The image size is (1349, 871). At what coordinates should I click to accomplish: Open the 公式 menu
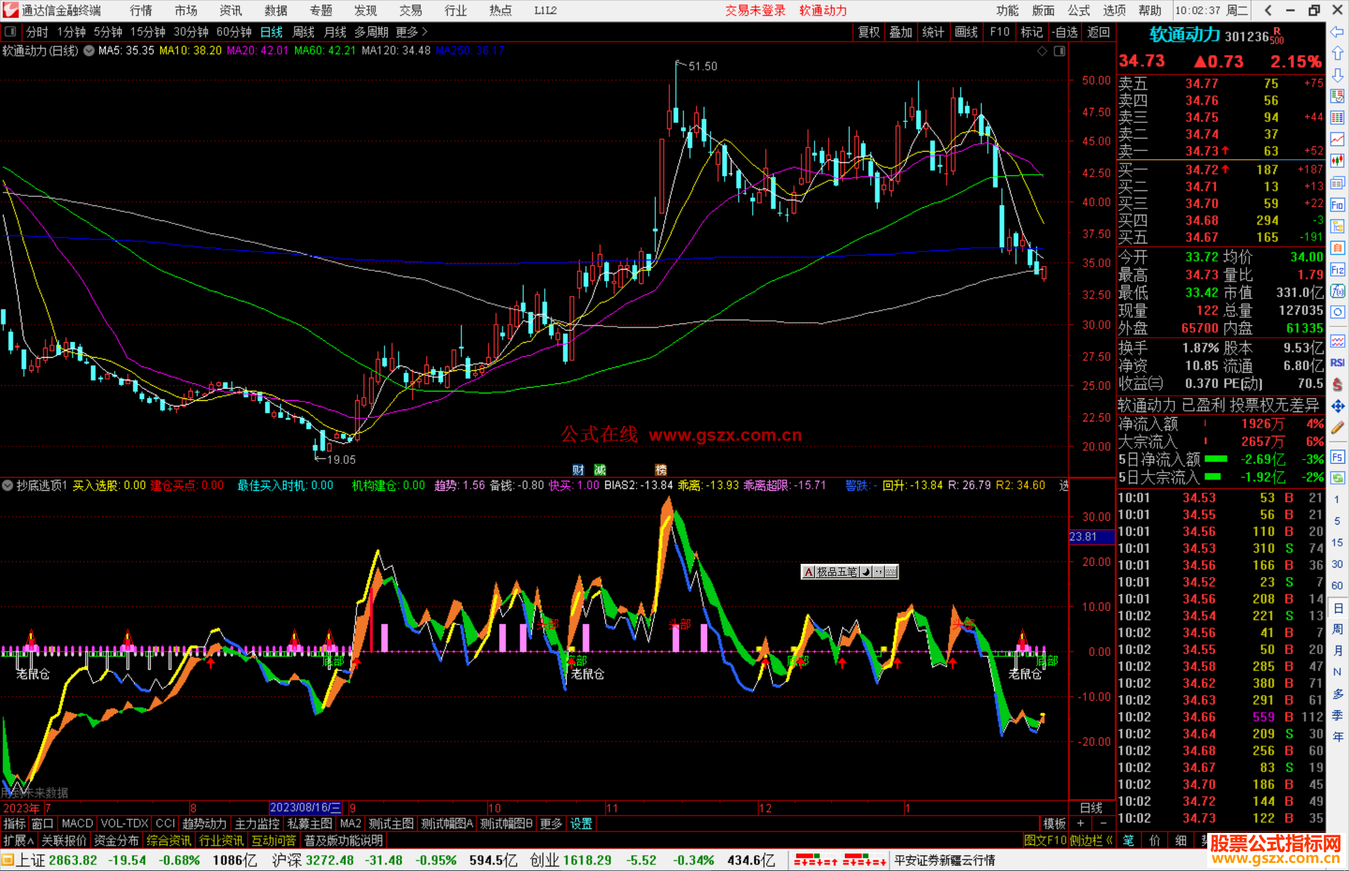pos(1078,11)
